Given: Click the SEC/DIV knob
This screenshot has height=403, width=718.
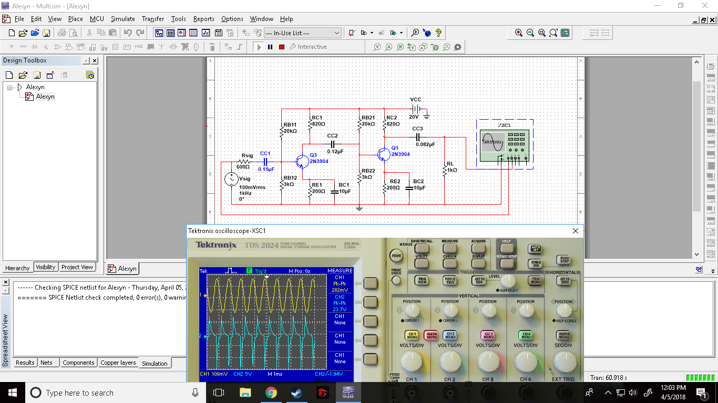Looking at the screenshot, I should point(565,362).
